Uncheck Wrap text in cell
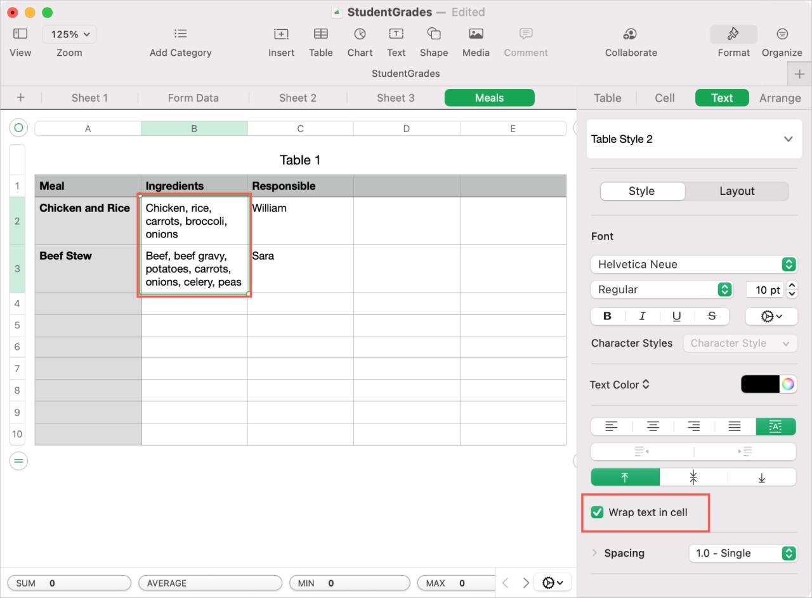The width and height of the screenshot is (812, 598). (597, 512)
